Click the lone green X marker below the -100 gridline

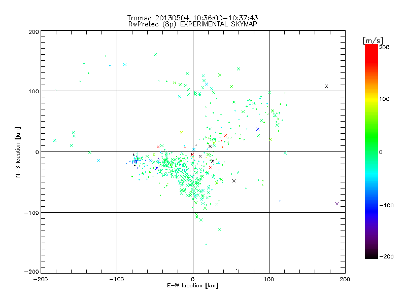pyautogui.click(x=220, y=230)
